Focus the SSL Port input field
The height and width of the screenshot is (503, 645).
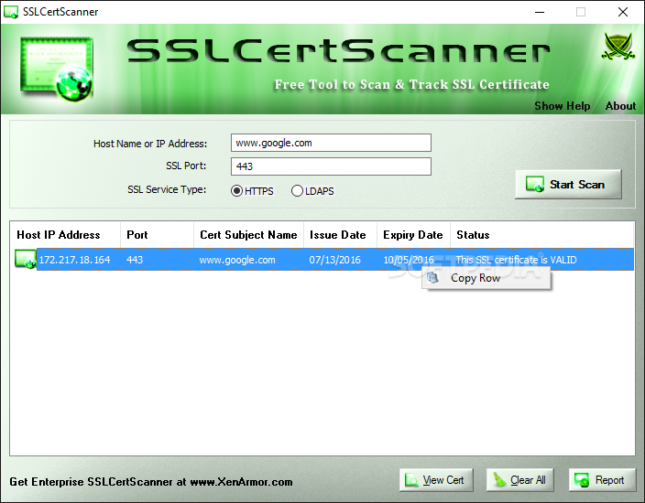(x=331, y=166)
